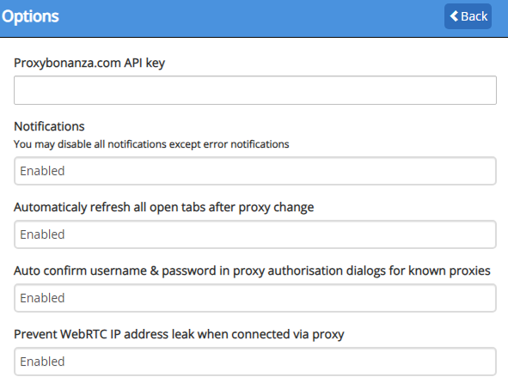Click the Notifications section label
508x389 pixels.
[x=49, y=126]
